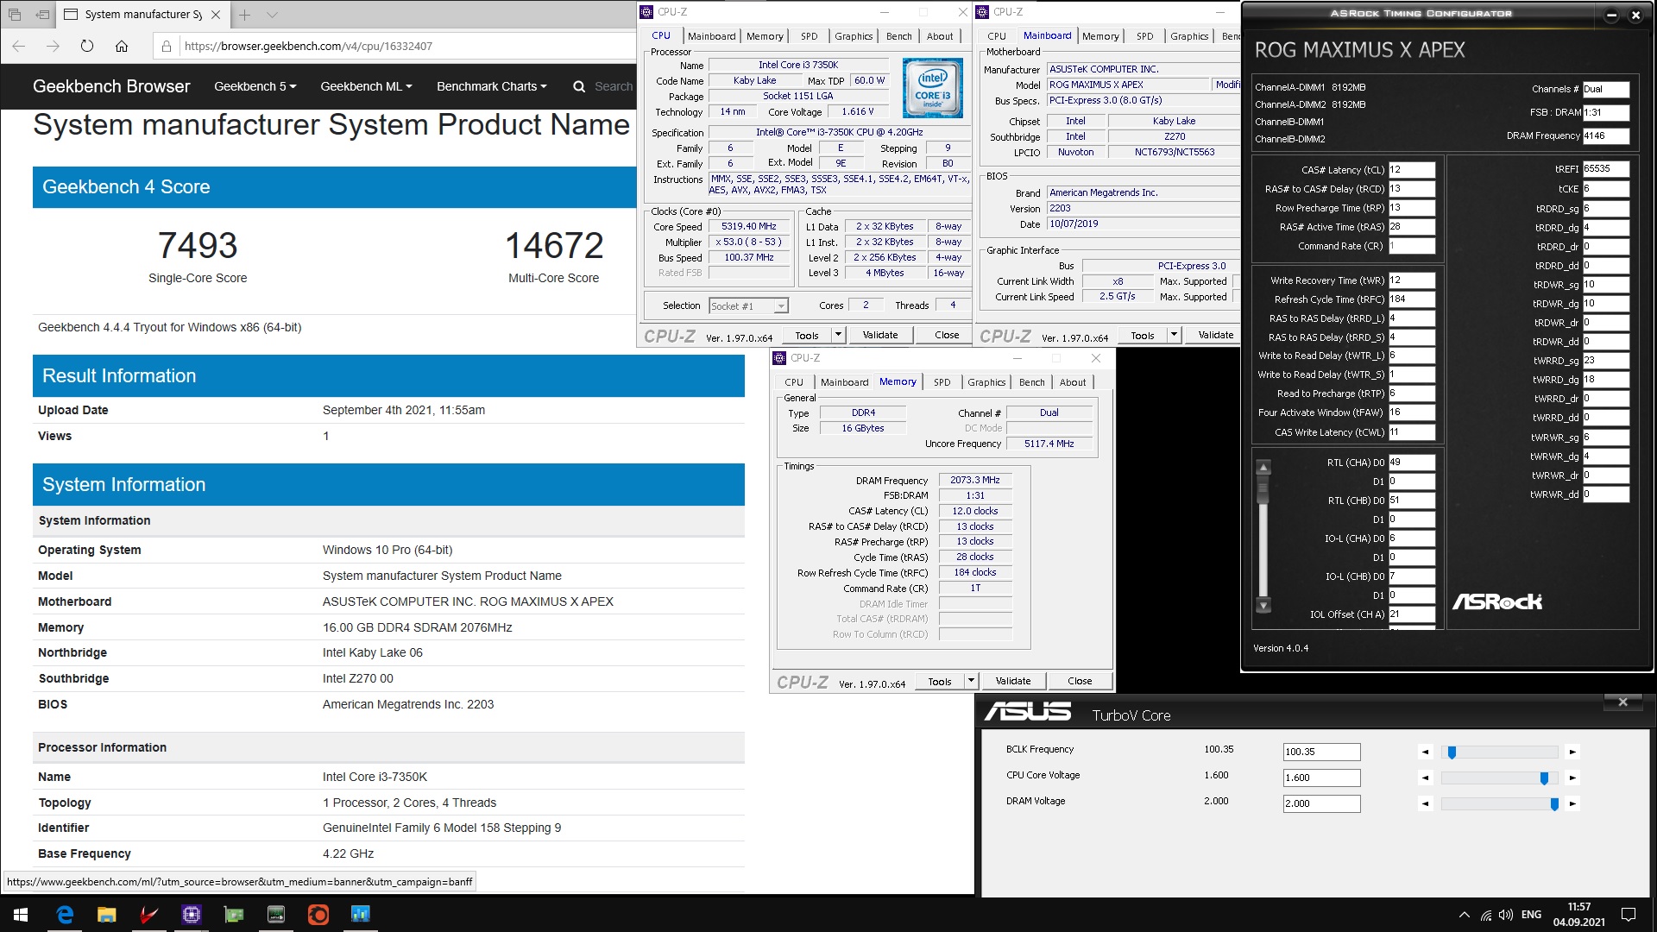The image size is (1657, 932).
Task: Open About tab in Memory window
Action: point(1073,382)
